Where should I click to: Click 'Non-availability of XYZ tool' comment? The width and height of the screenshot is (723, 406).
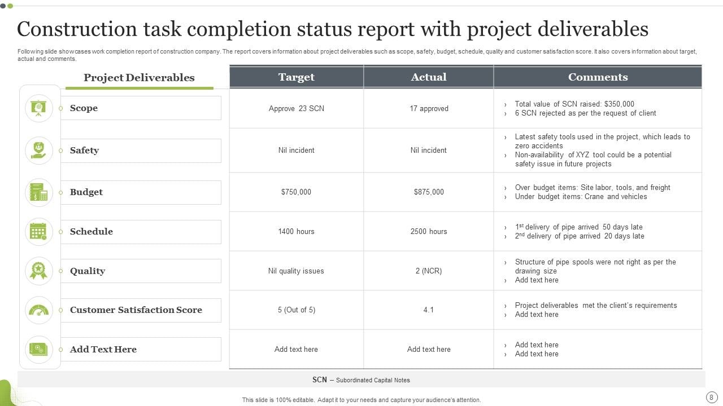[x=593, y=159]
